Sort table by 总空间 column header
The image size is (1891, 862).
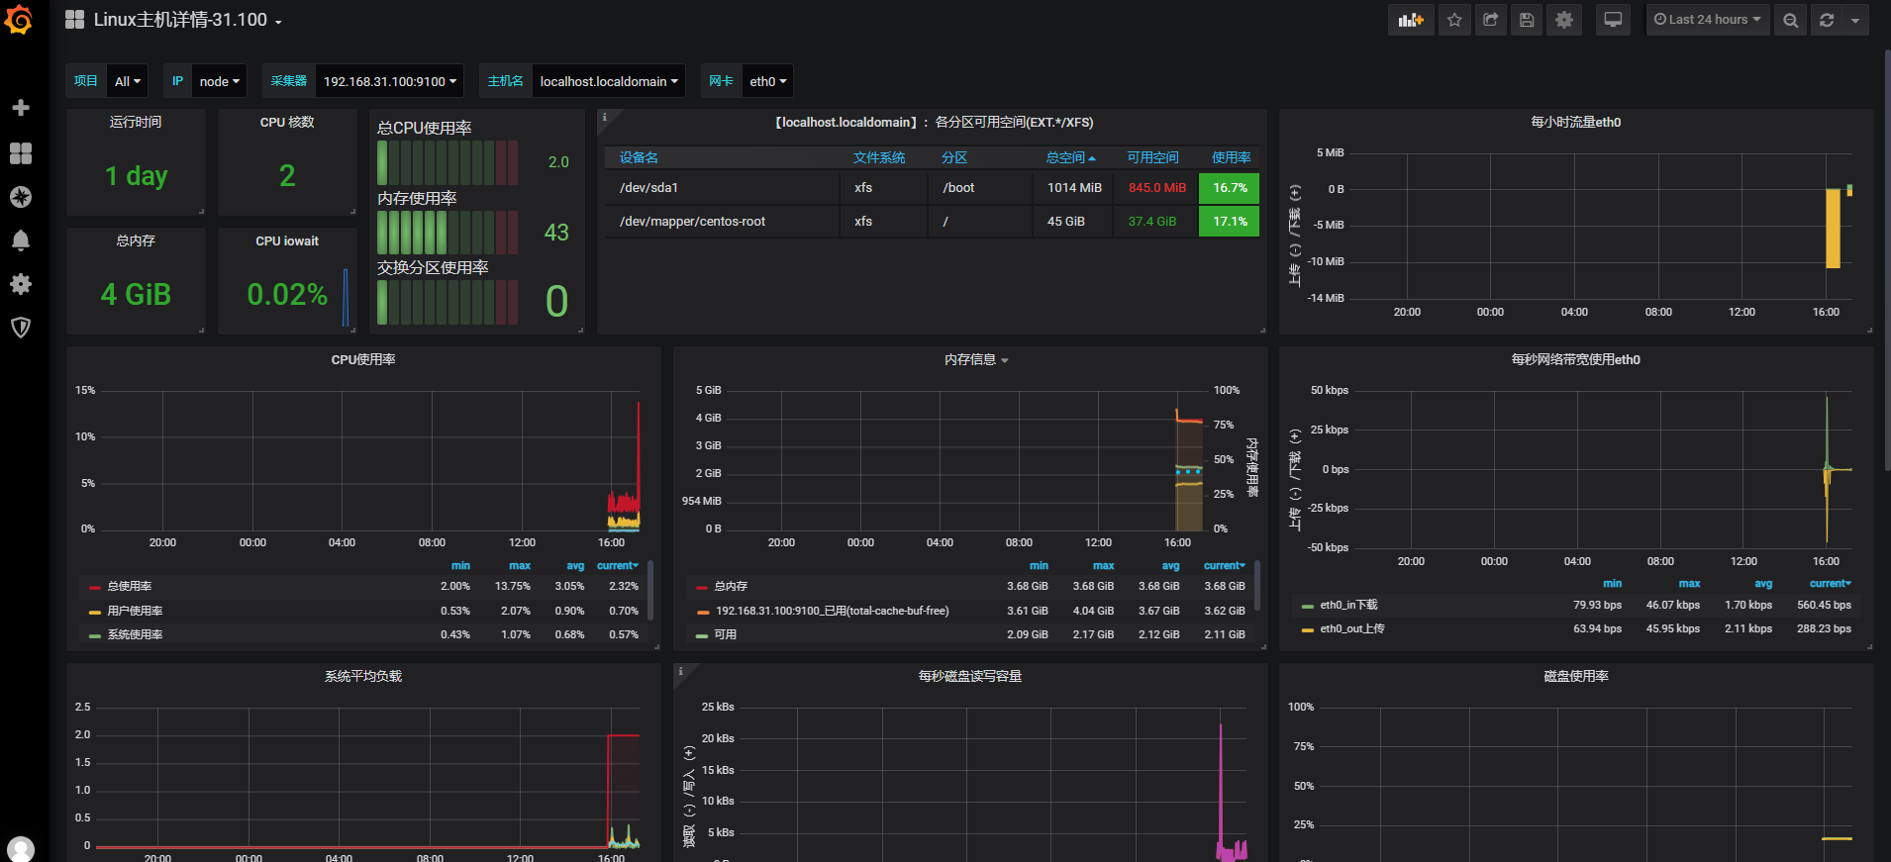pos(1070,157)
